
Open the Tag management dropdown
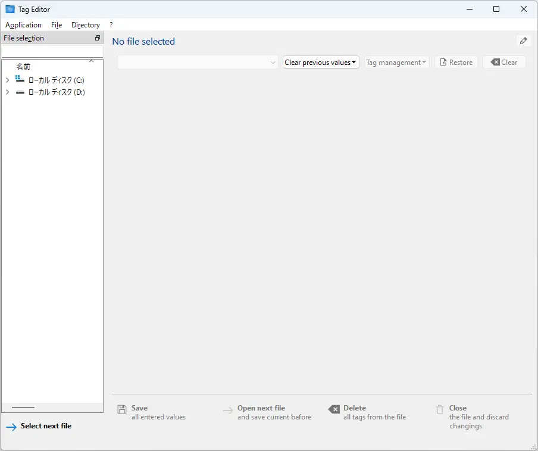pyautogui.click(x=396, y=63)
